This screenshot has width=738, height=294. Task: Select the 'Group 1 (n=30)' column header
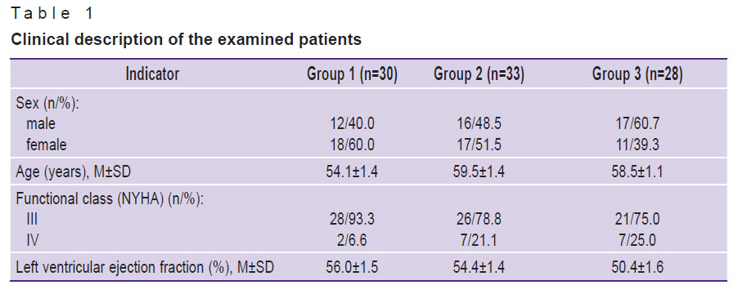click(352, 74)
